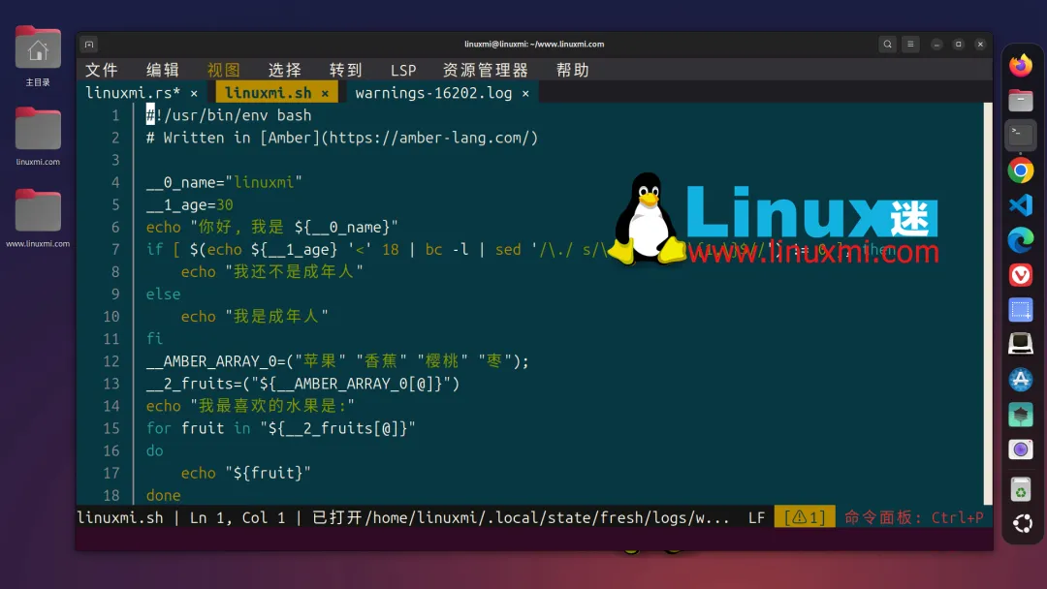
Task: Open the 选择 menu
Action: tap(284, 70)
